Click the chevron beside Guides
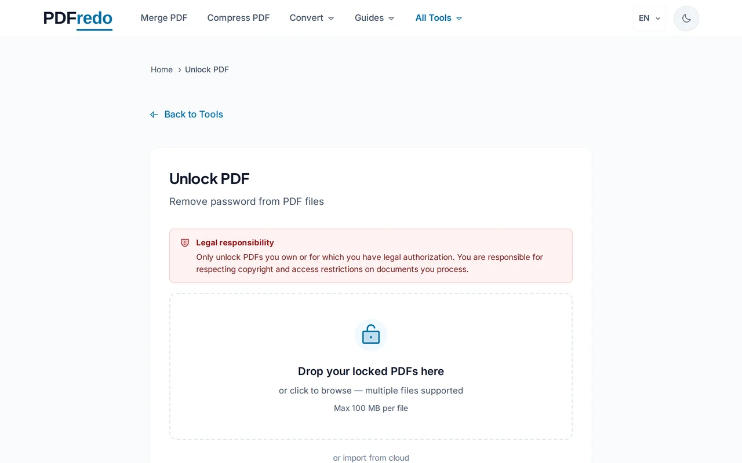This screenshot has height=463, width=742. [x=392, y=18]
